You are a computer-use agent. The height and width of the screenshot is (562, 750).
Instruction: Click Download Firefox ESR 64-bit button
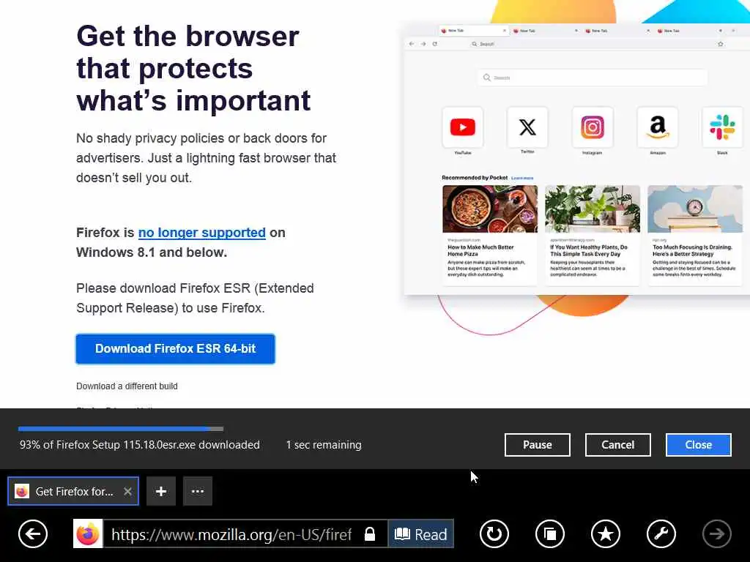(176, 349)
